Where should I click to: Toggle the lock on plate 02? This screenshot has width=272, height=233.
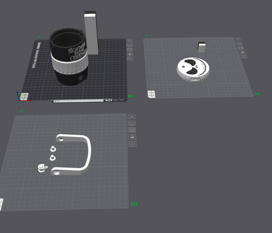pos(242,52)
